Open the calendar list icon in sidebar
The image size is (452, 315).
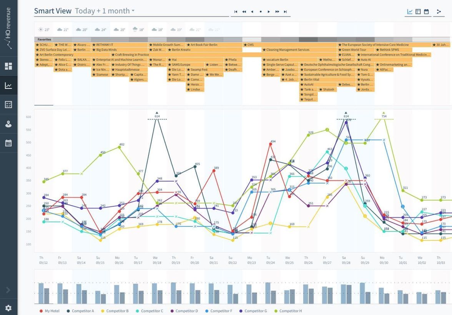(x=8, y=143)
